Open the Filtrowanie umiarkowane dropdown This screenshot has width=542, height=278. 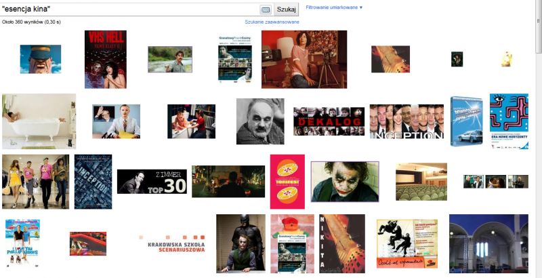point(334,7)
